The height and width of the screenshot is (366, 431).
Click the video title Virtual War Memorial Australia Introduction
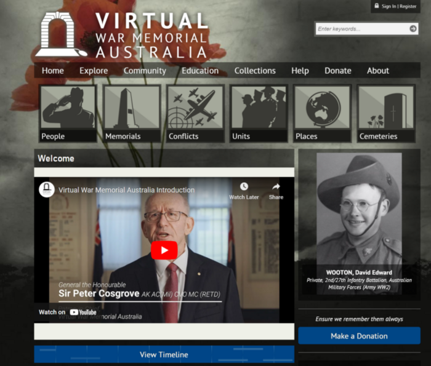126,189
